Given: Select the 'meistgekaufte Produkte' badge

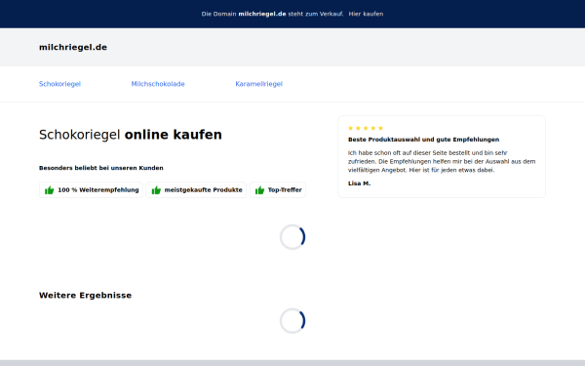Looking at the screenshot, I should click(x=196, y=190).
